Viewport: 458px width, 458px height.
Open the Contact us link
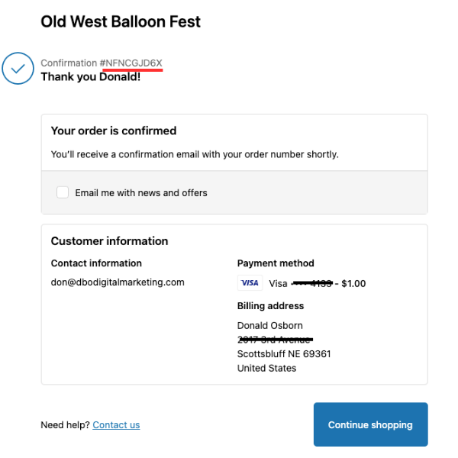coord(116,424)
